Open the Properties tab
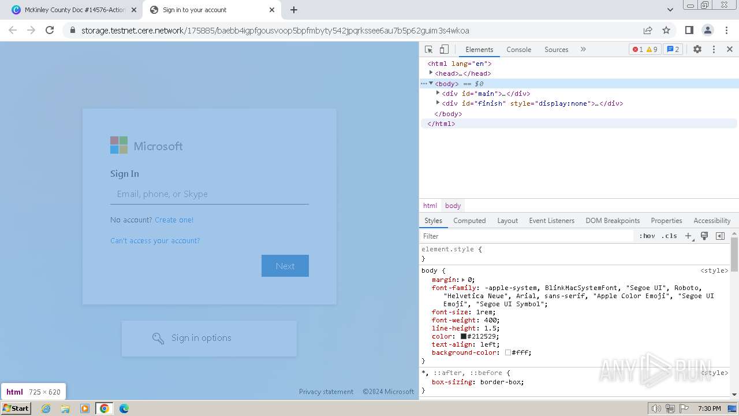This screenshot has height=416, width=739. point(666,221)
